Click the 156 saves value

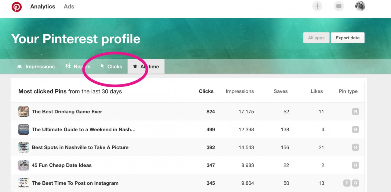(285, 147)
